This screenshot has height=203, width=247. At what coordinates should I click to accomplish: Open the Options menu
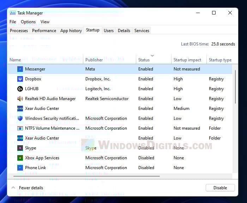coord(28,22)
